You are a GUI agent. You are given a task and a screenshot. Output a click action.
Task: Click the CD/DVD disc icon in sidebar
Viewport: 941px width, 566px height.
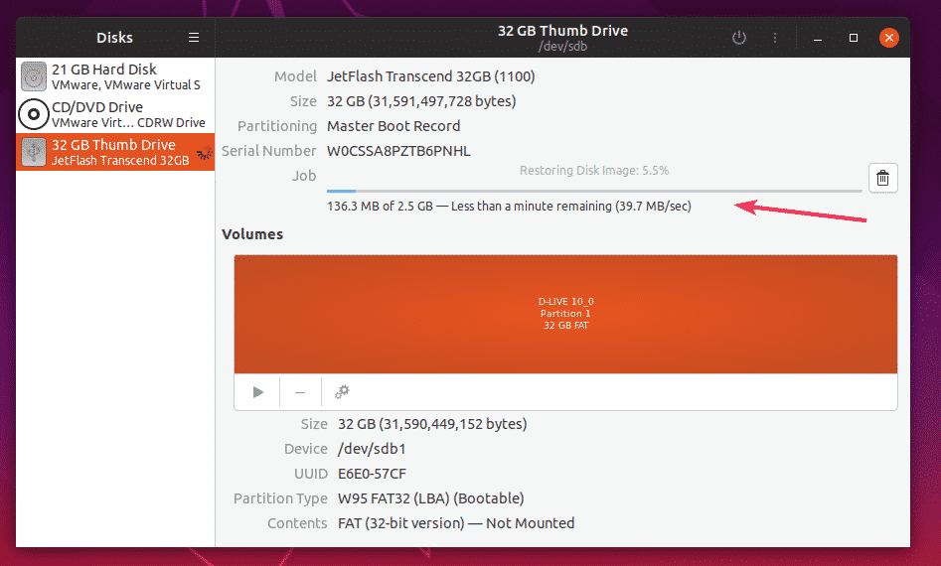click(34, 114)
